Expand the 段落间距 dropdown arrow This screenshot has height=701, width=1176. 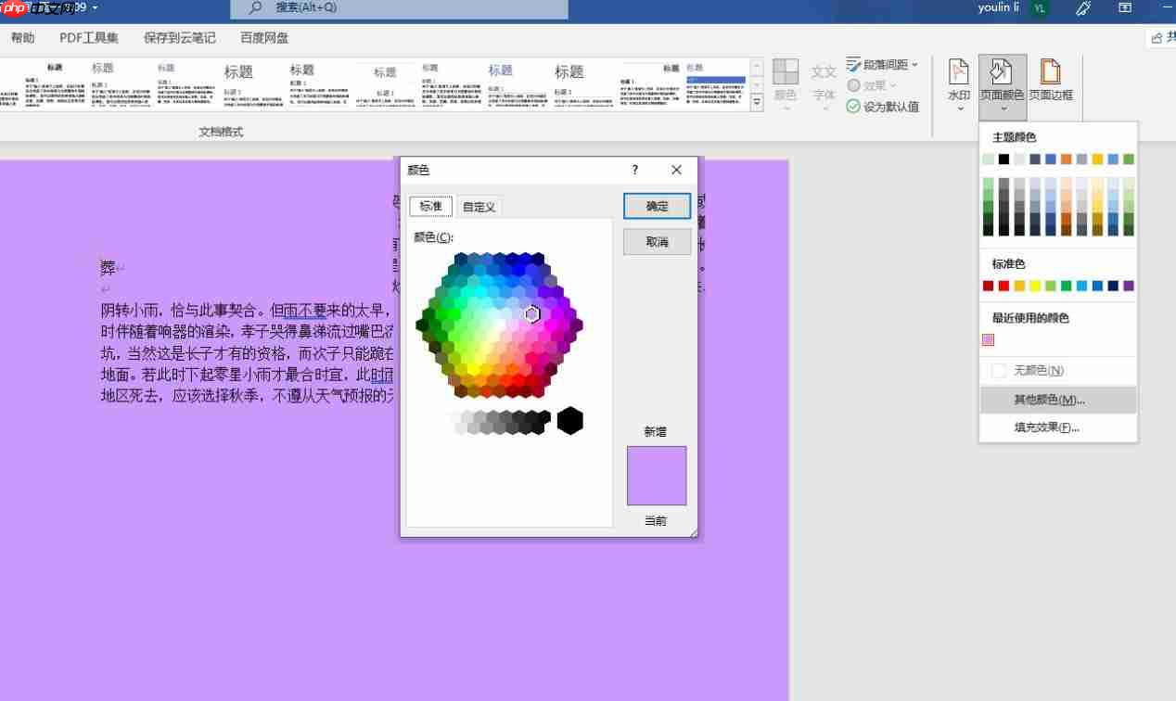tap(914, 65)
